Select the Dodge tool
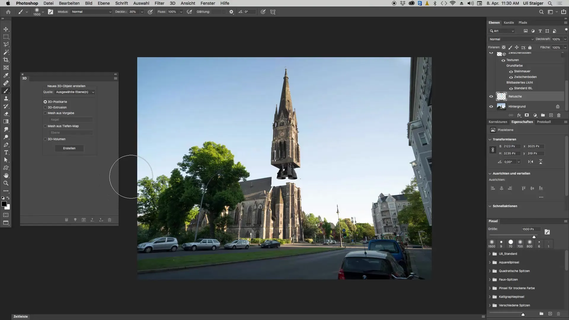The image size is (569, 320). coord(6,137)
